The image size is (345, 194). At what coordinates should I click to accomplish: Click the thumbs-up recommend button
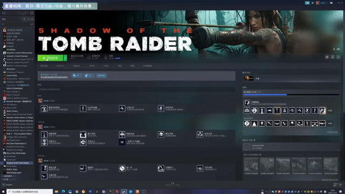(x=77, y=75)
